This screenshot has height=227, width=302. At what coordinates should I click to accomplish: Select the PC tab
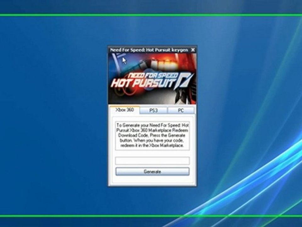(x=181, y=110)
